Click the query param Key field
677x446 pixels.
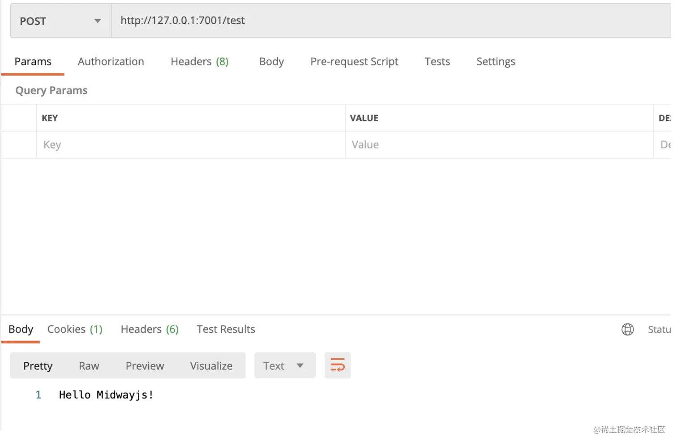(191, 145)
